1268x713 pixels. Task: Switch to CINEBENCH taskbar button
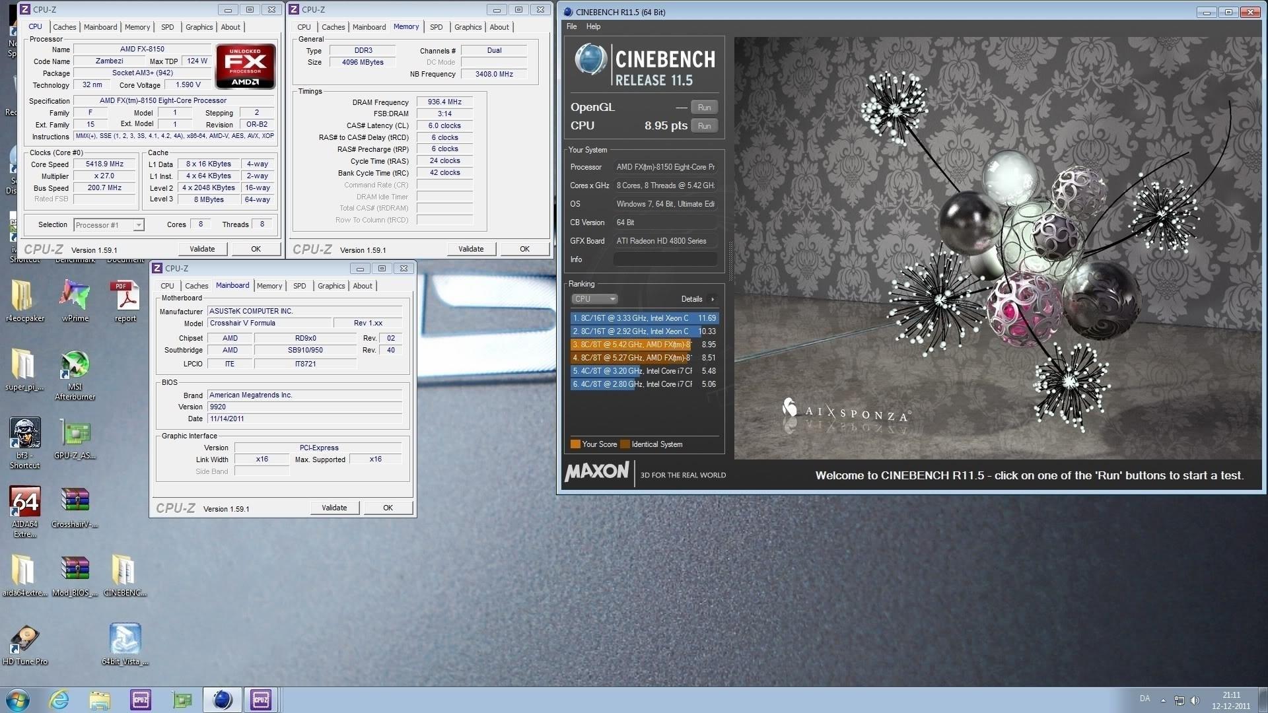pos(223,700)
